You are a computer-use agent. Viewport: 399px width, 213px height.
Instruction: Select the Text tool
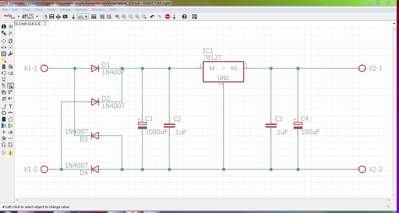point(10,106)
